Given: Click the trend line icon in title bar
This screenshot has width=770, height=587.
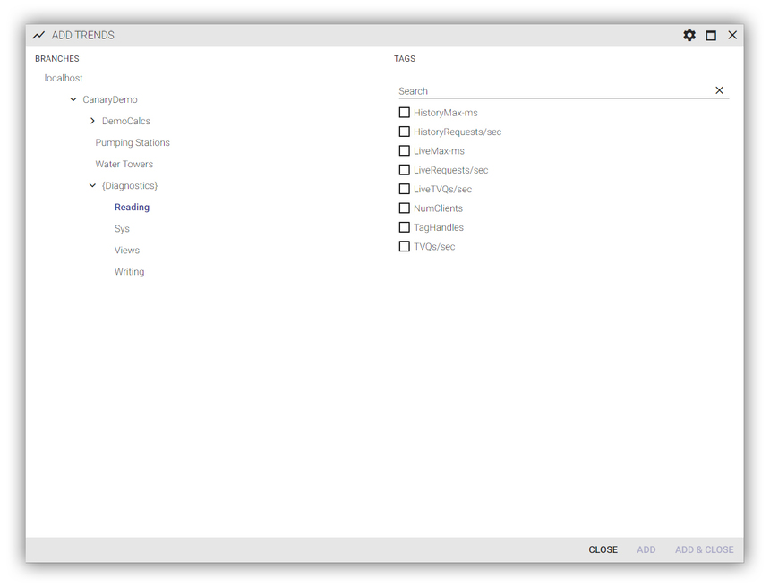Looking at the screenshot, I should [x=38, y=35].
